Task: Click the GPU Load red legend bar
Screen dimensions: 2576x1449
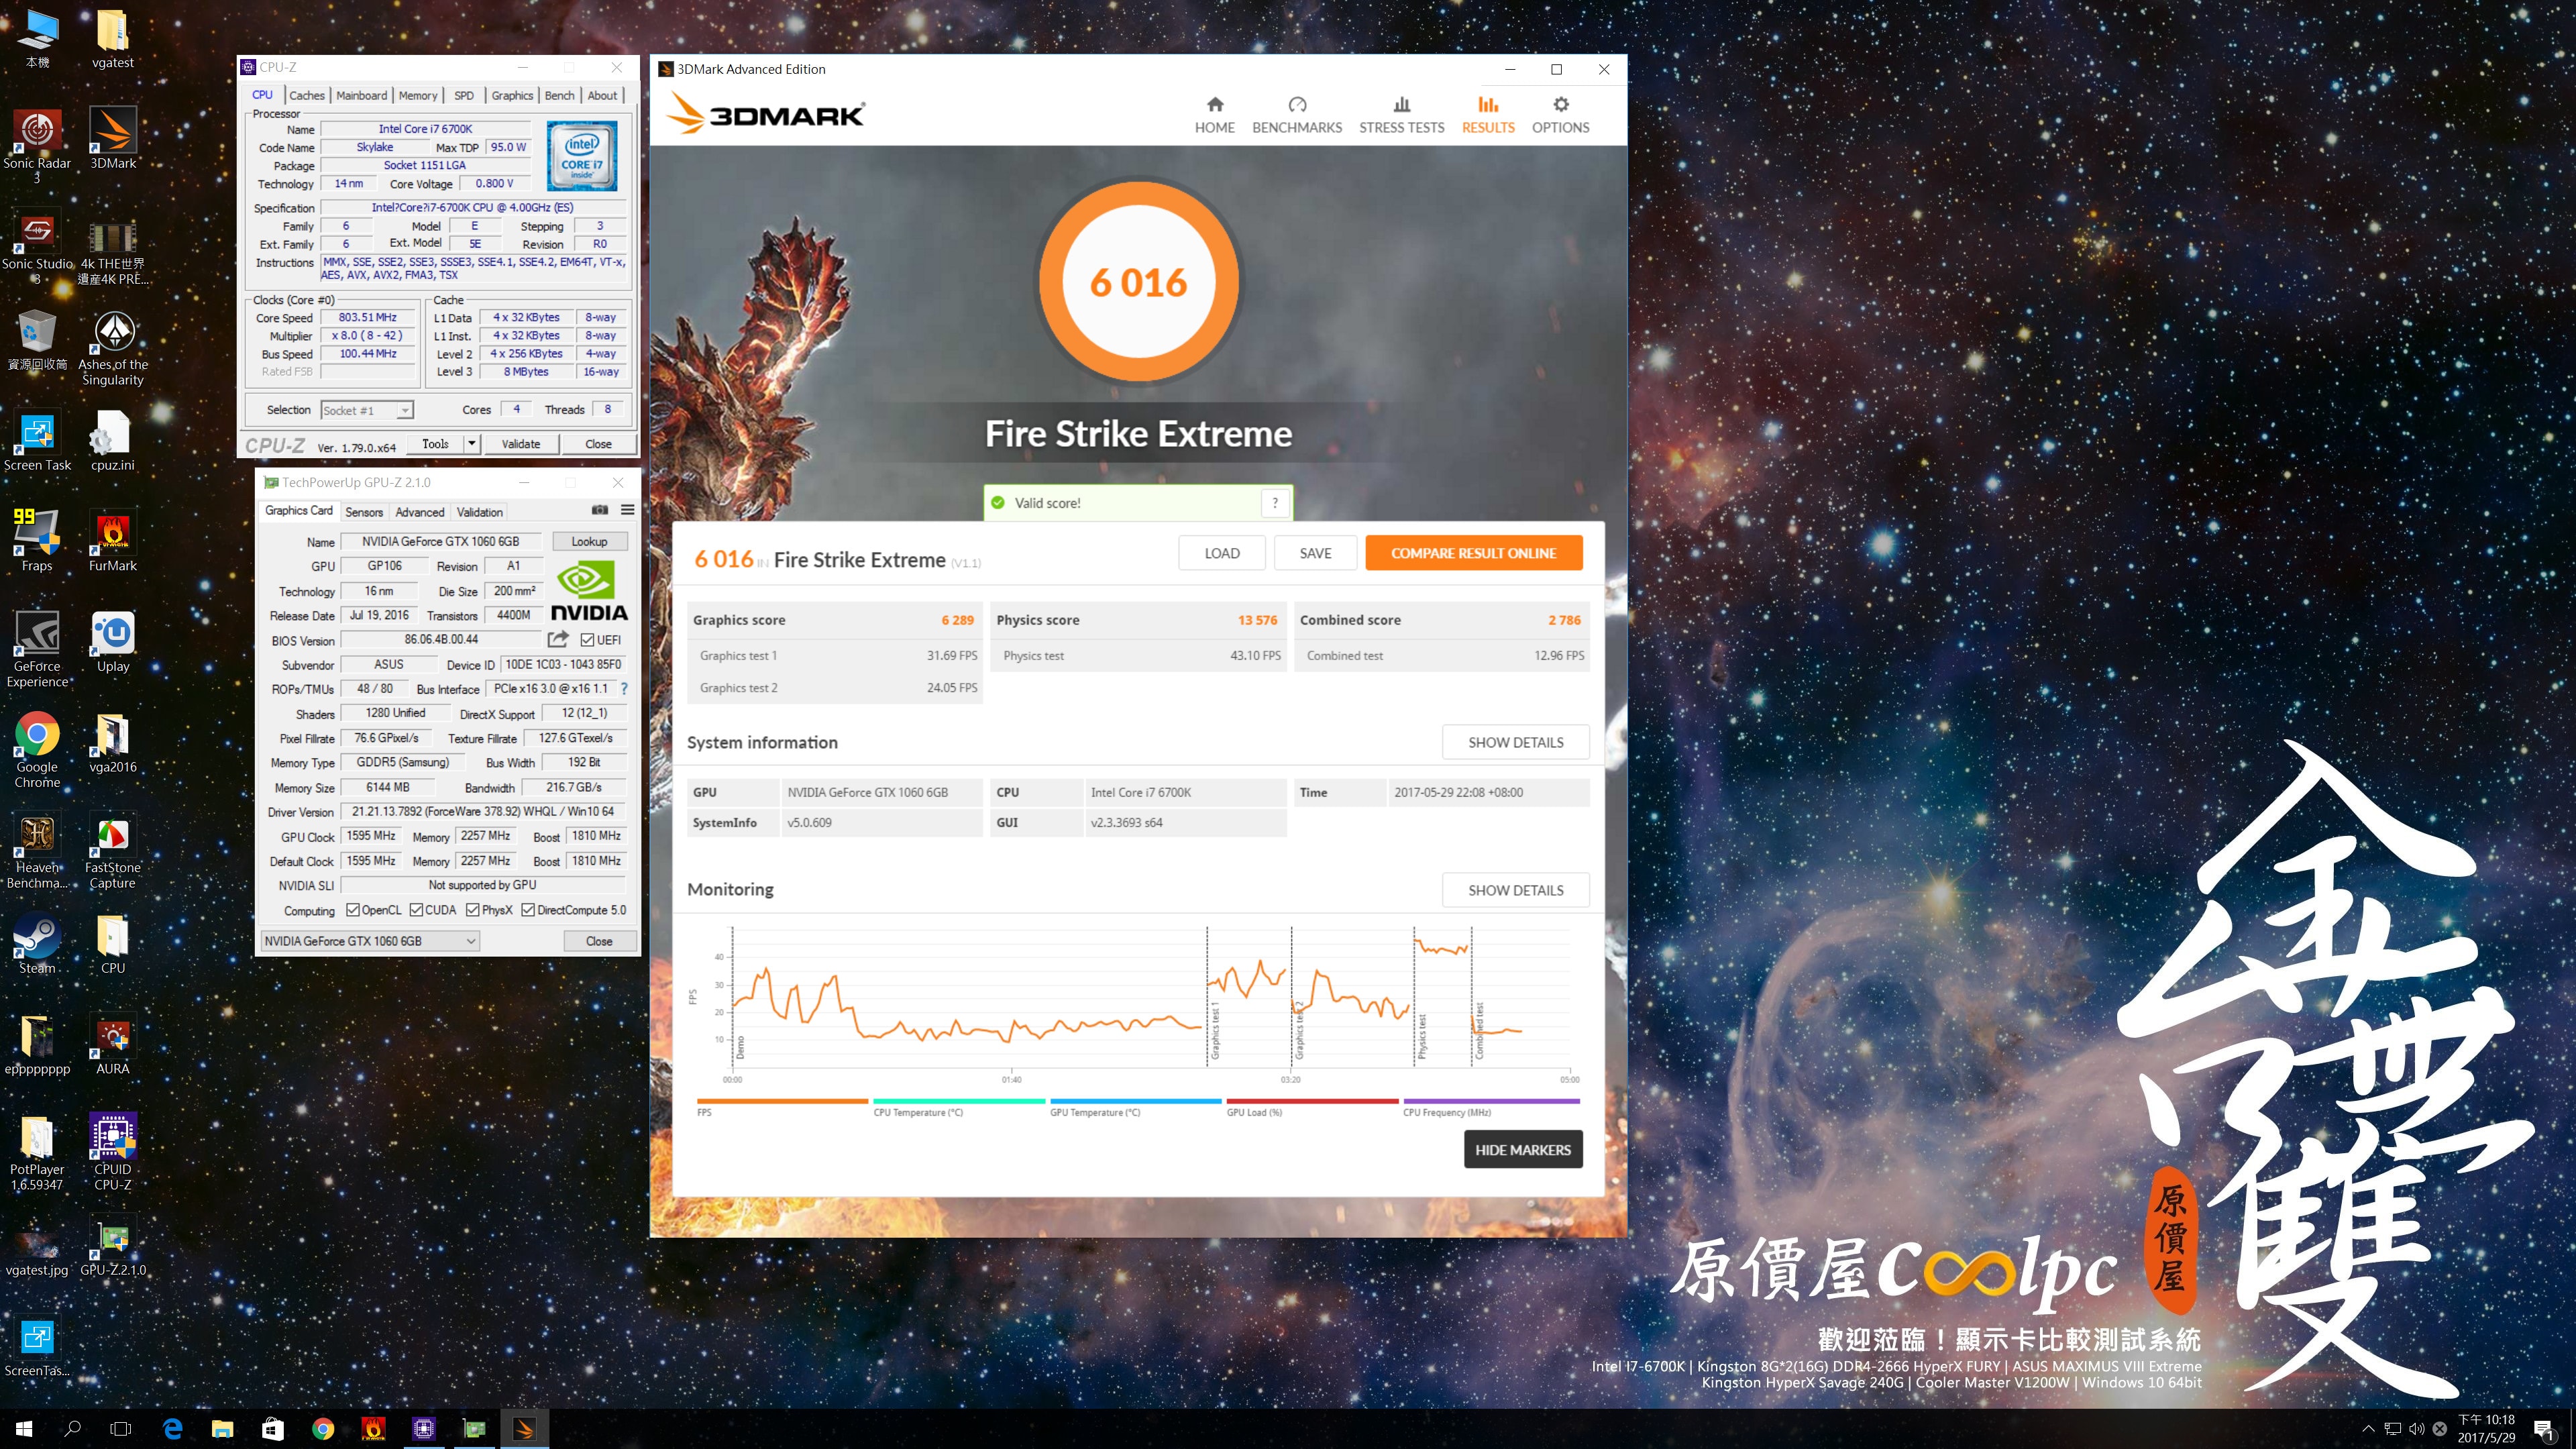Action: tap(1312, 1101)
